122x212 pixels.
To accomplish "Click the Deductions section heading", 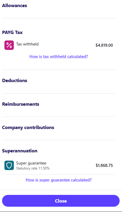I will click(x=14, y=80).
